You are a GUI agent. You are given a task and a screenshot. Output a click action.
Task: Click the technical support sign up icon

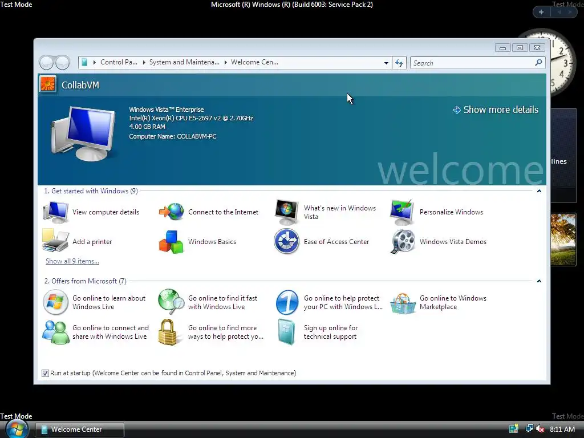pyautogui.click(x=286, y=332)
